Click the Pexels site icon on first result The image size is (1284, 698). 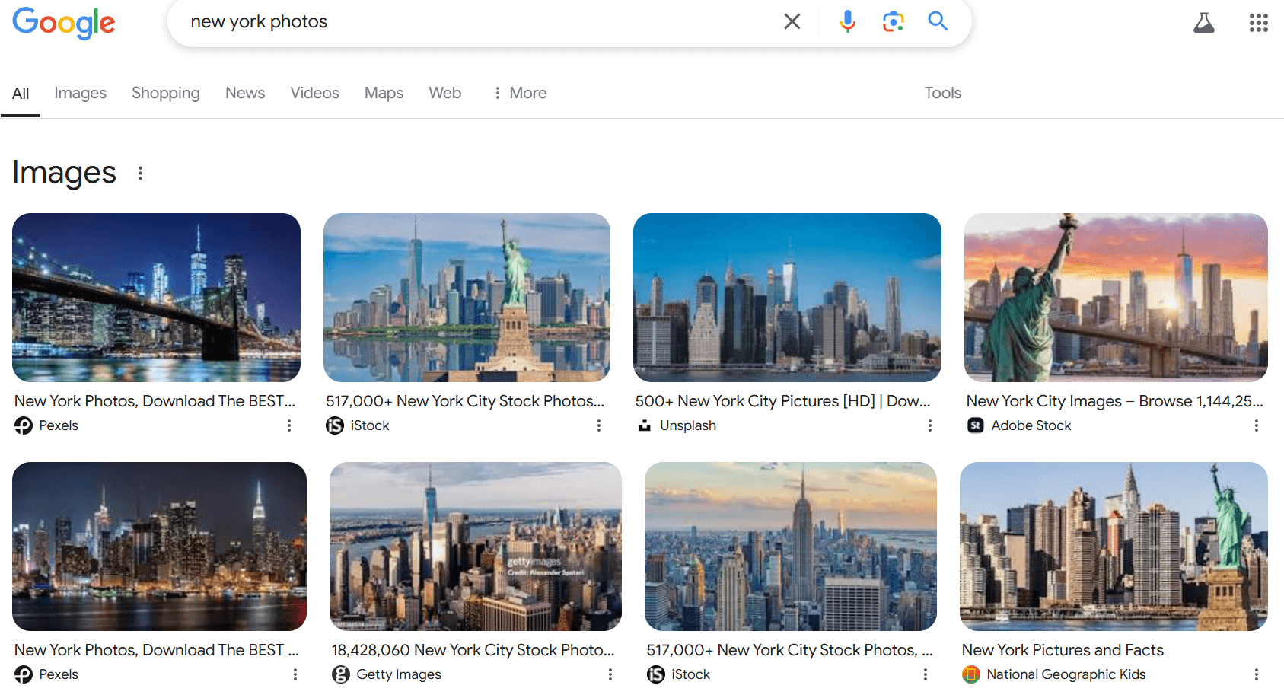(x=24, y=425)
